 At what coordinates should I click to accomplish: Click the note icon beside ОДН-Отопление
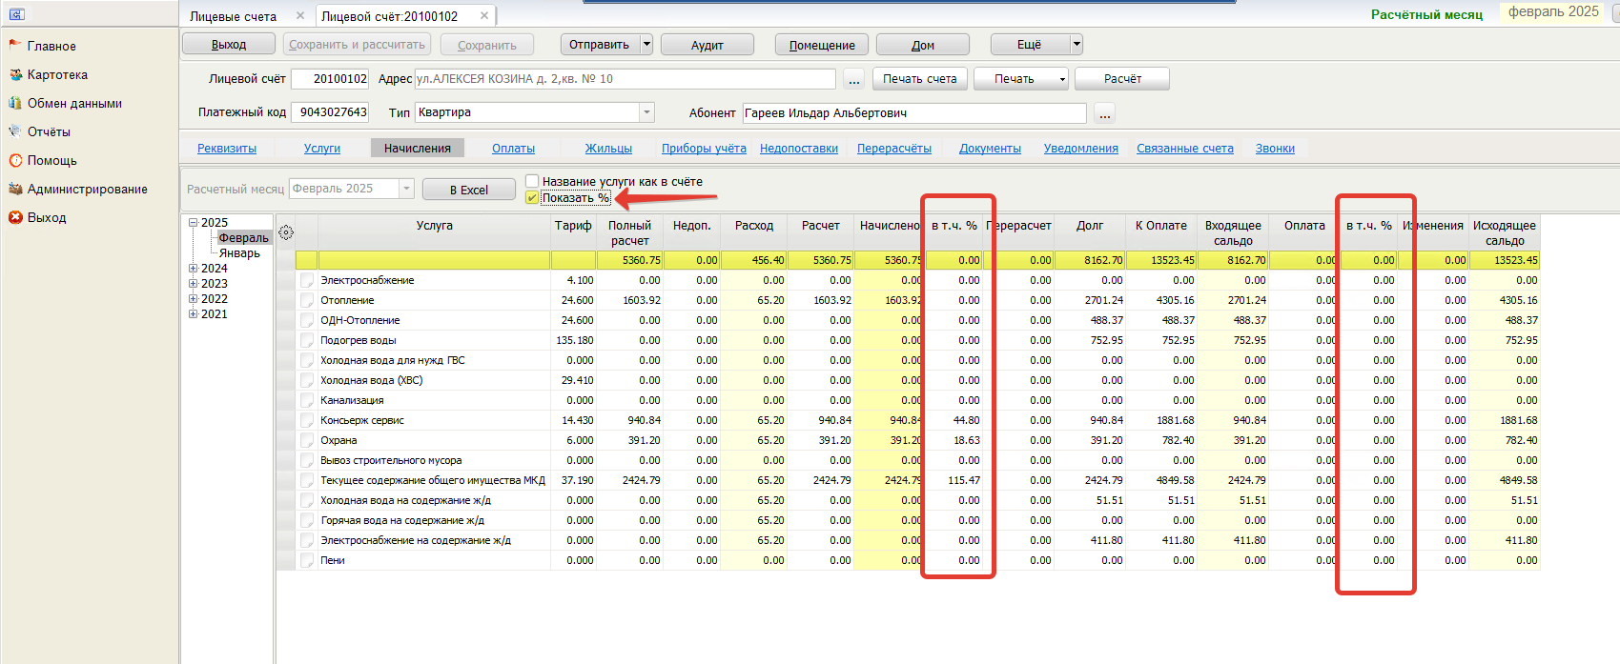pos(307,320)
